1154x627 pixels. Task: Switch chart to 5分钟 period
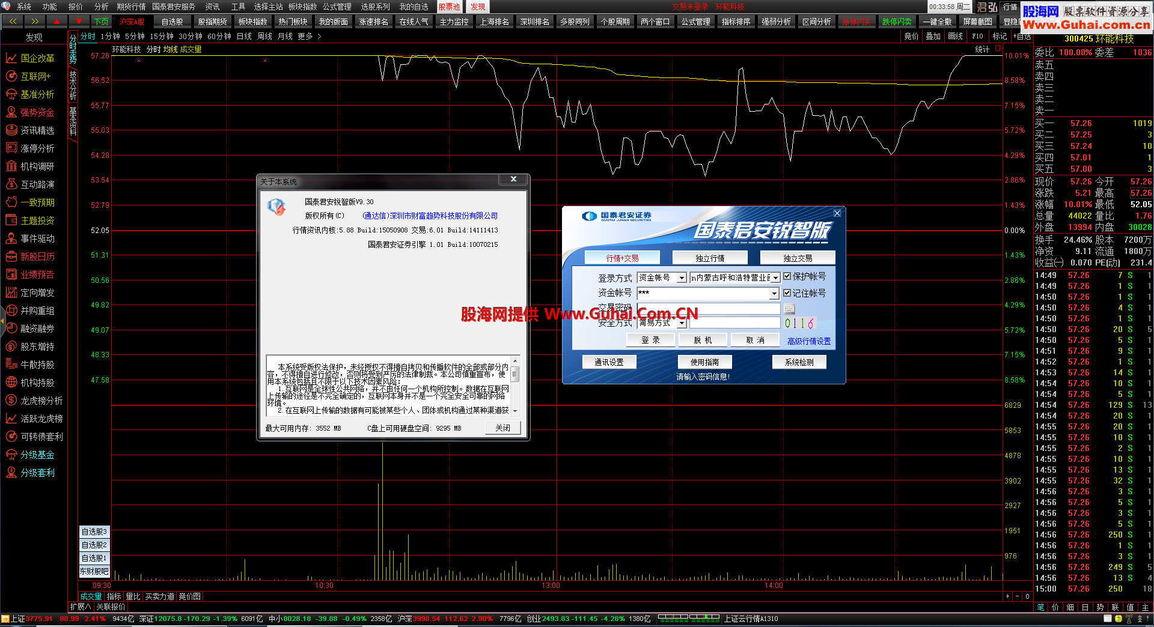coord(135,37)
